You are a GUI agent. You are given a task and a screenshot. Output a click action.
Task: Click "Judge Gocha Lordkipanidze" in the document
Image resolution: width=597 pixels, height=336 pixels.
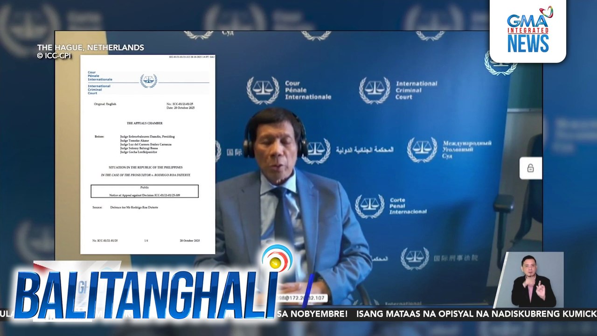139,152
